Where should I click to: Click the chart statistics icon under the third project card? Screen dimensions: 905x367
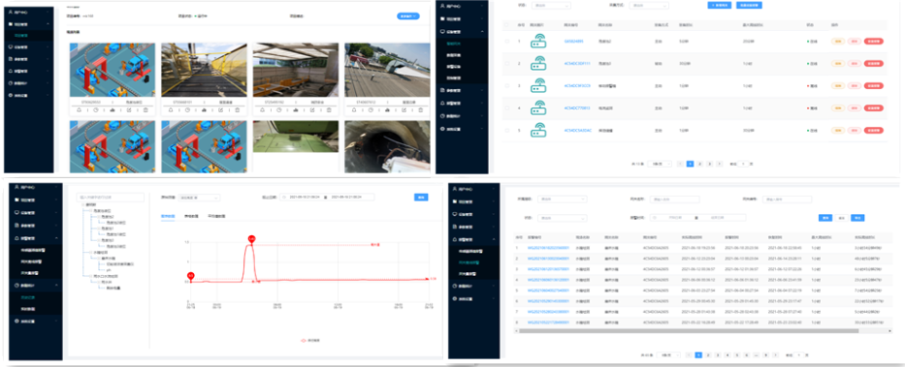click(x=296, y=109)
